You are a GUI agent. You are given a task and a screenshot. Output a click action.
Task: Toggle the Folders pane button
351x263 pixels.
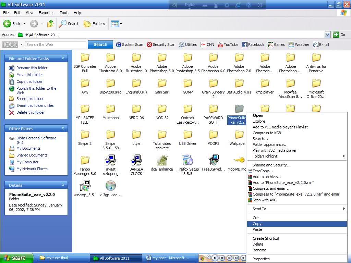(x=94, y=24)
